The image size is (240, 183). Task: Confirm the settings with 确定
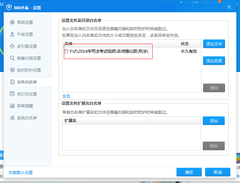[189, 172]
